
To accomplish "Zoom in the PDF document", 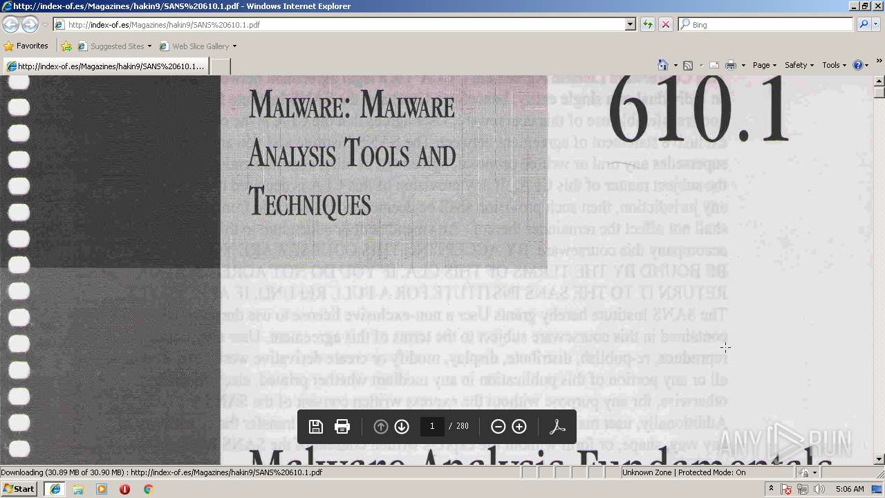I will (519, 427).
